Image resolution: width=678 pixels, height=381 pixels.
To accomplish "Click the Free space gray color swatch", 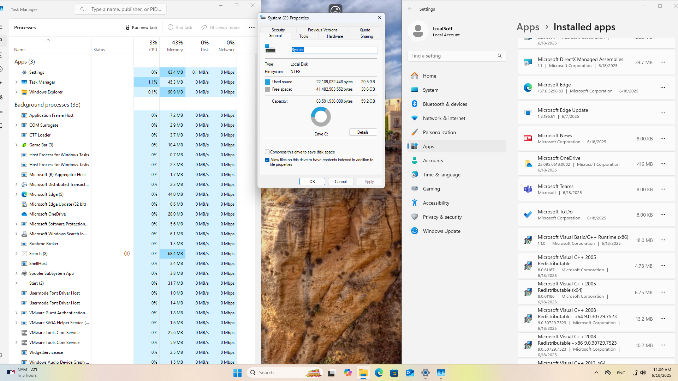I will point(268,89).
